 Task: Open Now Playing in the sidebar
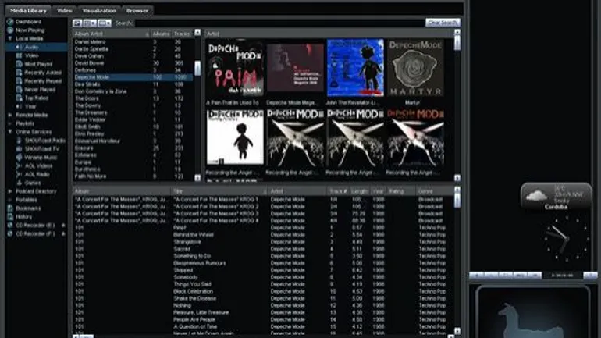click(x=26, y=30)
